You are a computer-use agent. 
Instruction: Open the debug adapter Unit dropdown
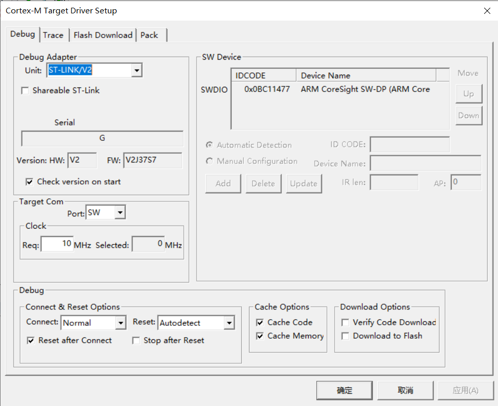pyautogui.click(x=137, y=70)
